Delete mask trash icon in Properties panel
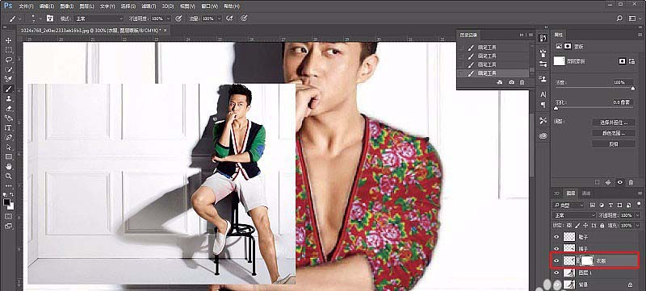Image resolution: width=646 pixels, height=291 pixels. [x=631, y=182]
